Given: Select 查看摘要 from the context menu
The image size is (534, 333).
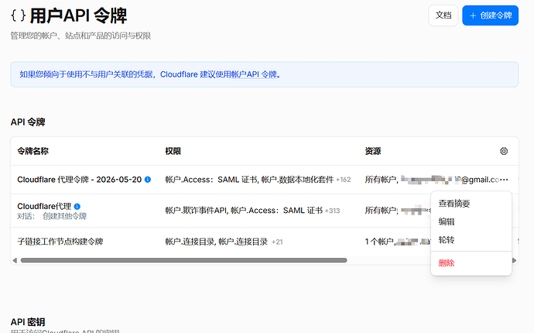Looking at the screenshot, I should coord(454,204).
